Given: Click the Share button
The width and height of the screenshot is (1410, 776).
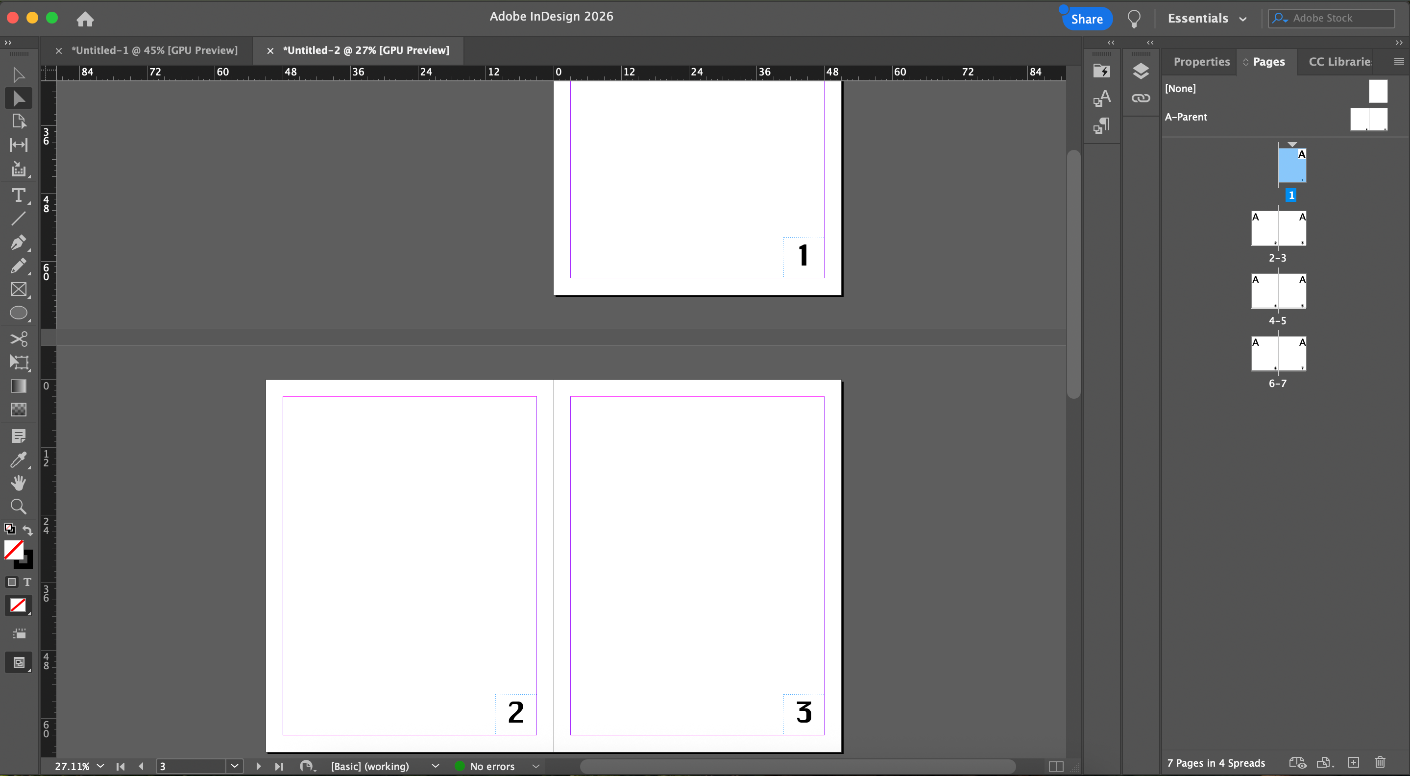Looking at the screenshot, I should coord(1087,19).
